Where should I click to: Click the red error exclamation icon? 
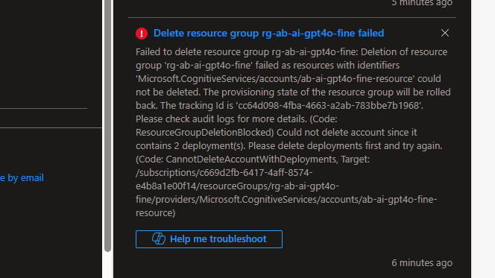tap(142, 34)
